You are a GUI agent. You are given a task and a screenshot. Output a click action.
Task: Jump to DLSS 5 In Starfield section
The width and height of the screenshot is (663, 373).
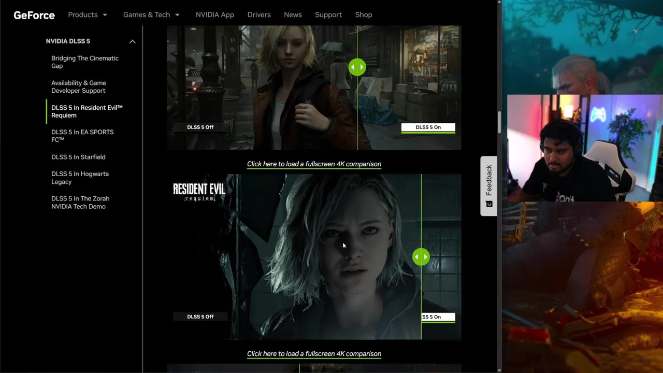pyautogui.click(x=78, y=157)
